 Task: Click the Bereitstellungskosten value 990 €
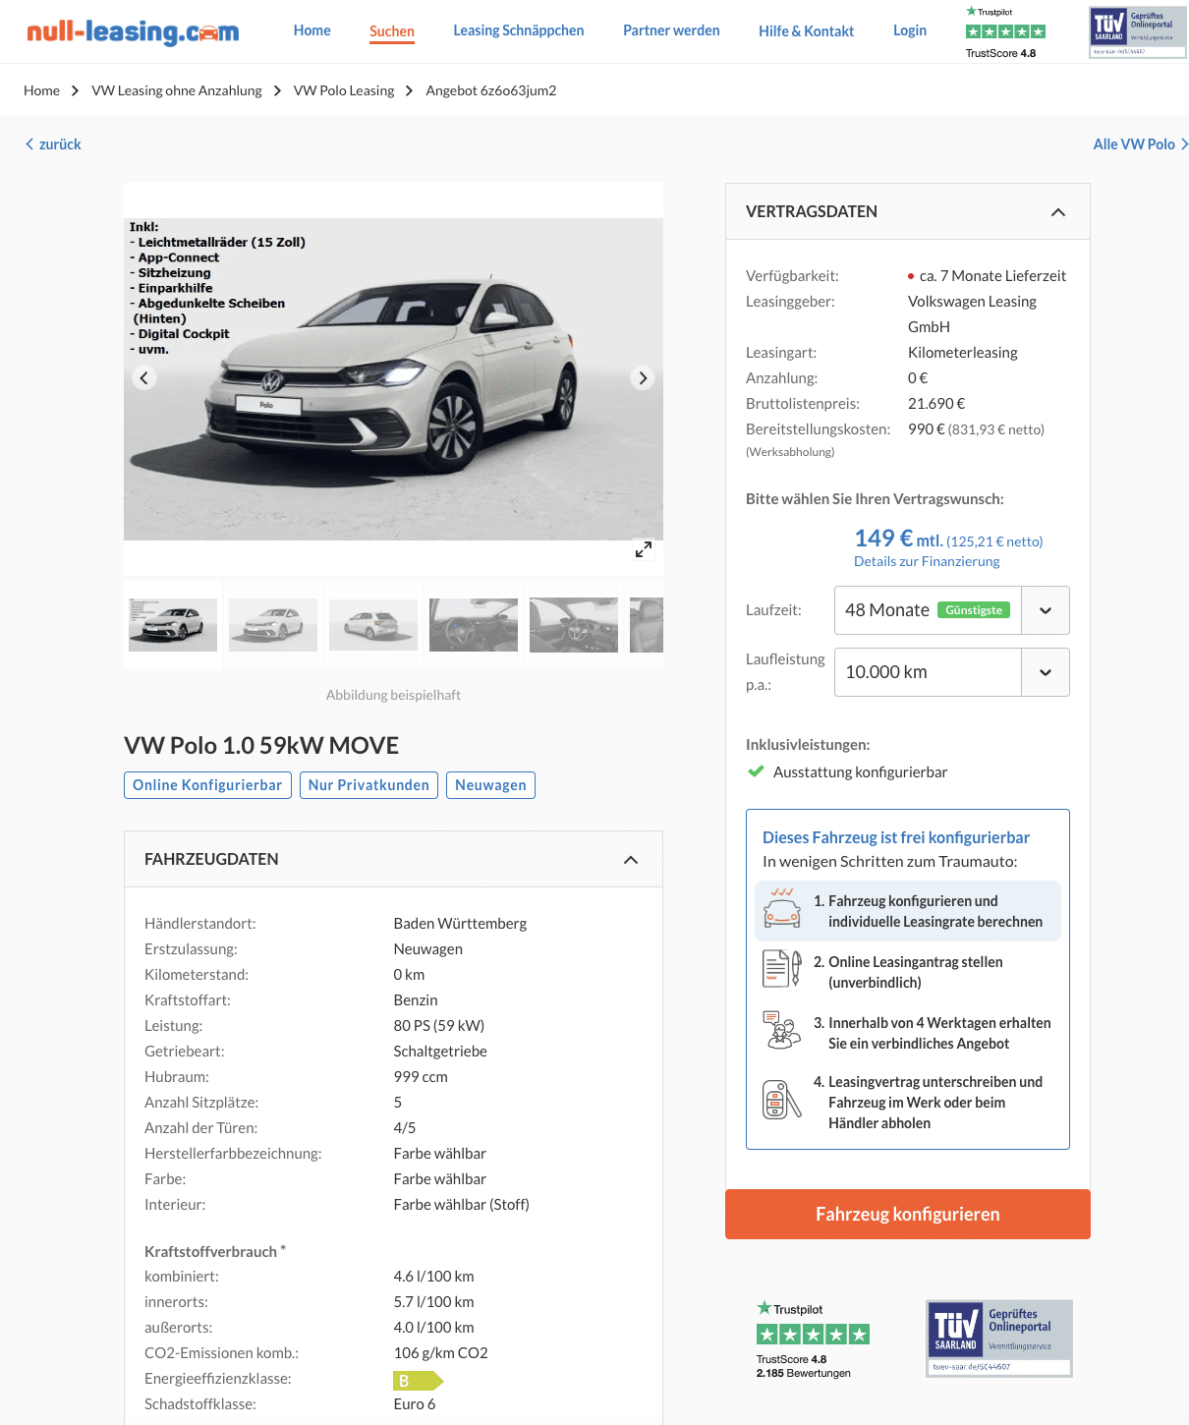point(927,429)
